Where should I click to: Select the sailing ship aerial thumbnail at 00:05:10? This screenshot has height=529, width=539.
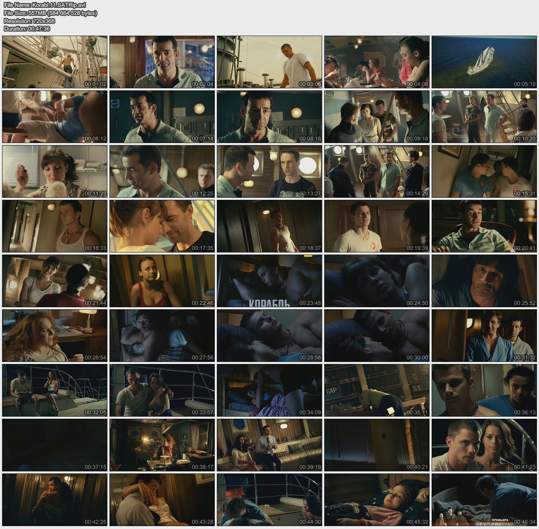[x=484, y=62]
